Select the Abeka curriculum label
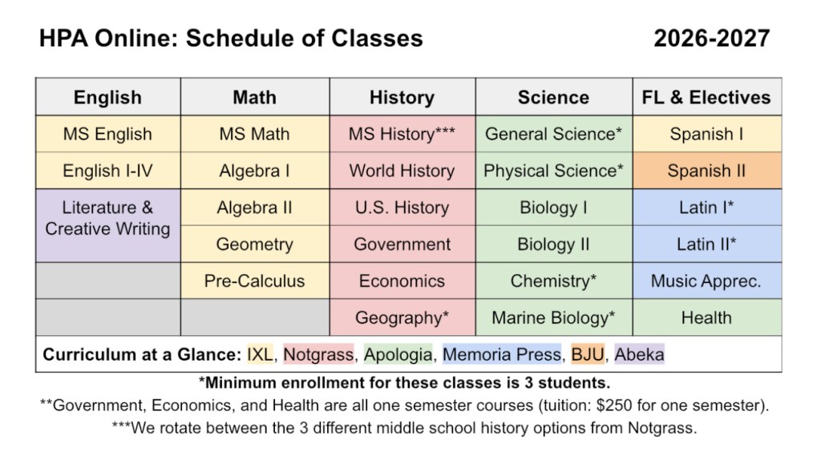The width and height of the screenshot is (821, 452). (x=639, y=354)
